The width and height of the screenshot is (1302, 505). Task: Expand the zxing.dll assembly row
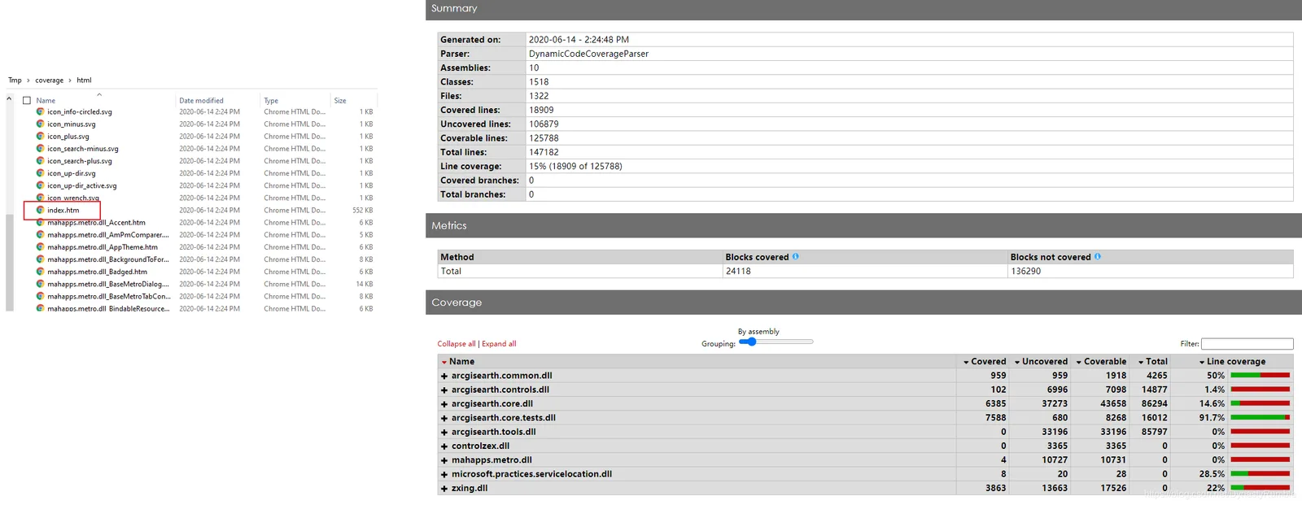(x=444, y=489)
